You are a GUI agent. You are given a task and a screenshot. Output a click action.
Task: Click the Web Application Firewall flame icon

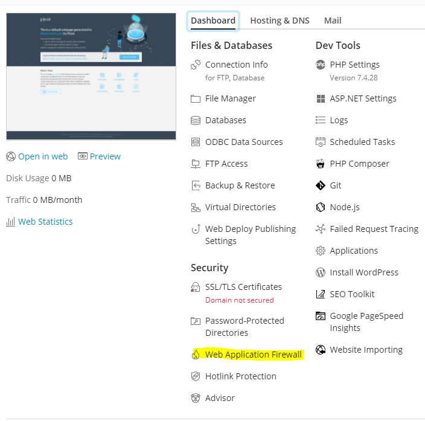tap(196, 355)
